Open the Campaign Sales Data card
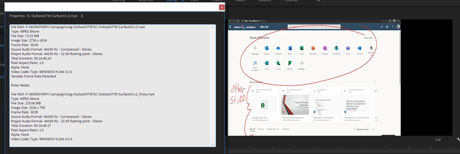This screenshot has height=154, width=460. click(264, 105)
